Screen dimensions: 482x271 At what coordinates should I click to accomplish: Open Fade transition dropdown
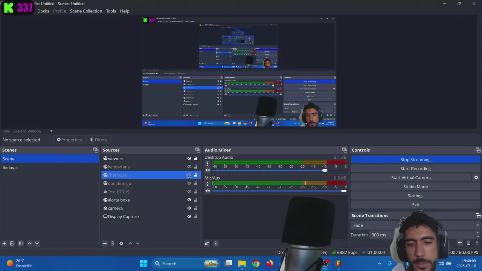pyautogui.click(x=415, y=225)
